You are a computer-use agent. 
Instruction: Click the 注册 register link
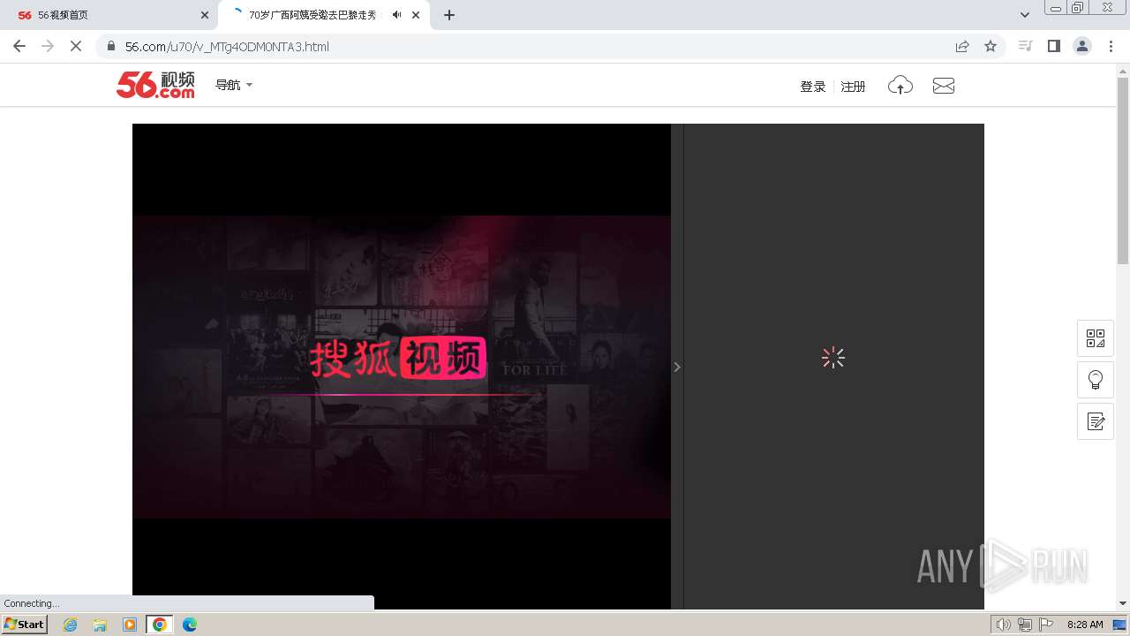853,86
